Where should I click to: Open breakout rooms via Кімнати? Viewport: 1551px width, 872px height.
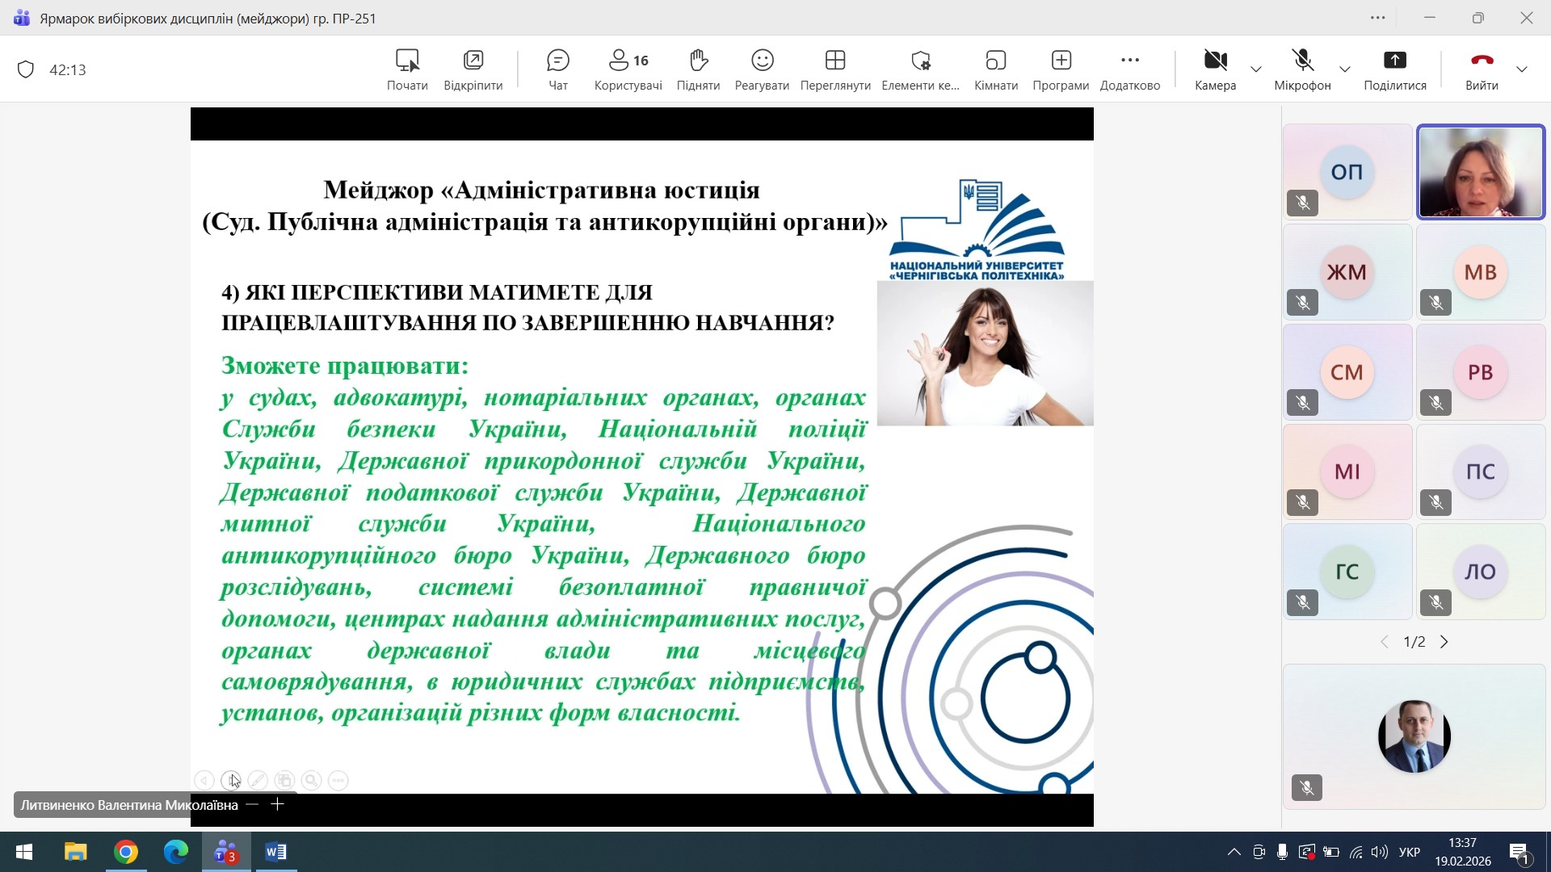pyautogui.click(x=995, y=69)
